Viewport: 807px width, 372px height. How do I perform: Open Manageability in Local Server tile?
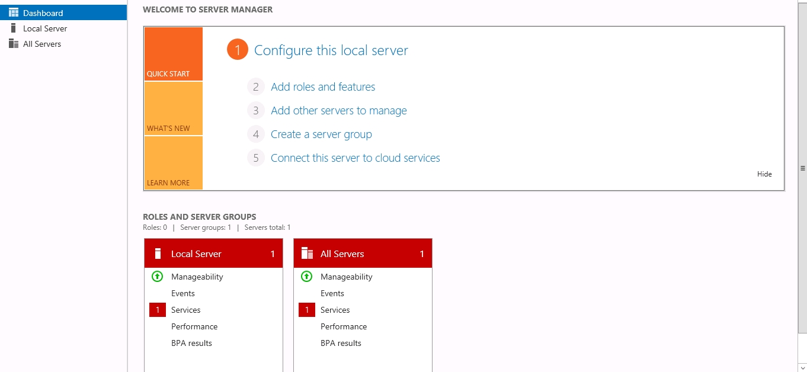click(197, 277)
